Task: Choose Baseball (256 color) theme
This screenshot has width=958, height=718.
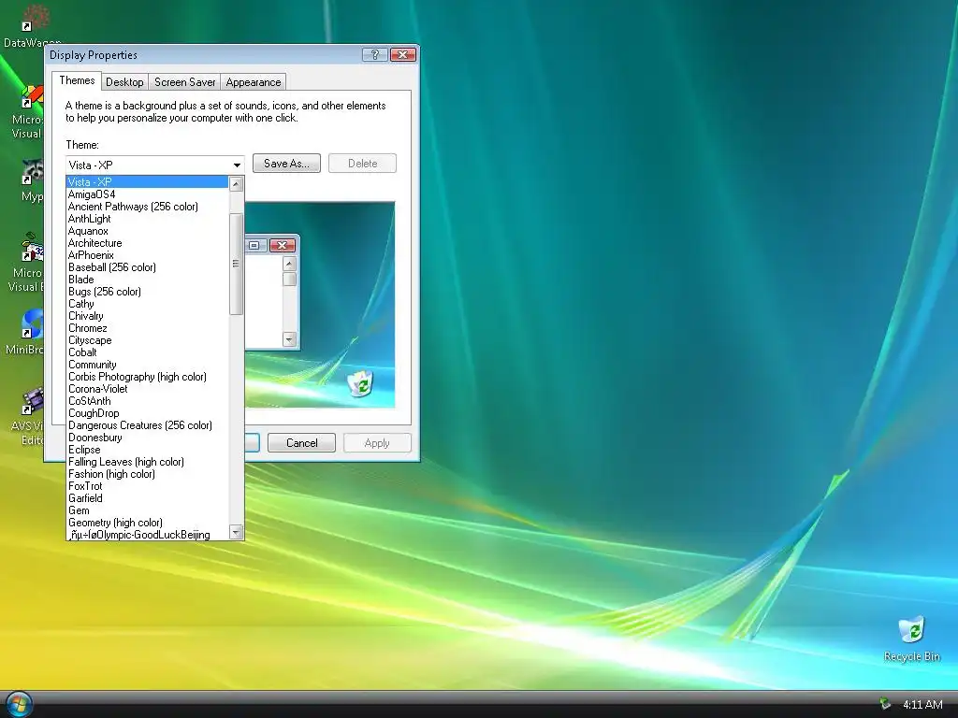Action: [147, 267]
